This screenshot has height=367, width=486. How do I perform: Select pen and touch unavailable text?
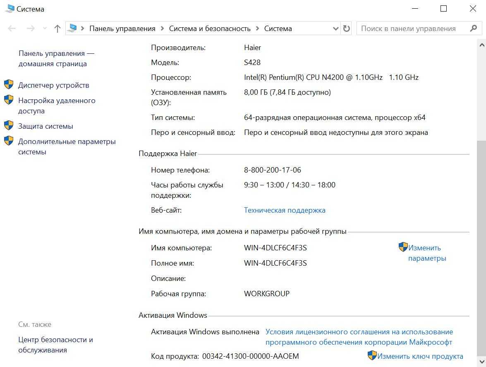point(336,133)
